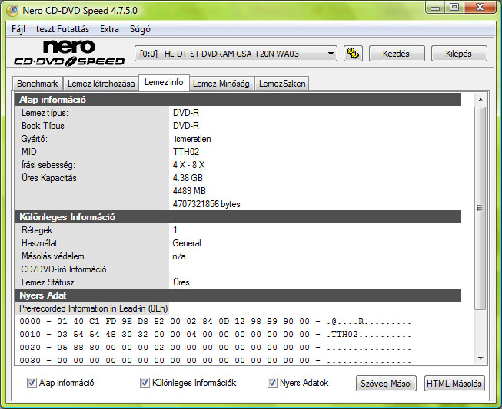Click the scrollbar up arrow
This screenshot has height=409, width=502.
point(480,100)
